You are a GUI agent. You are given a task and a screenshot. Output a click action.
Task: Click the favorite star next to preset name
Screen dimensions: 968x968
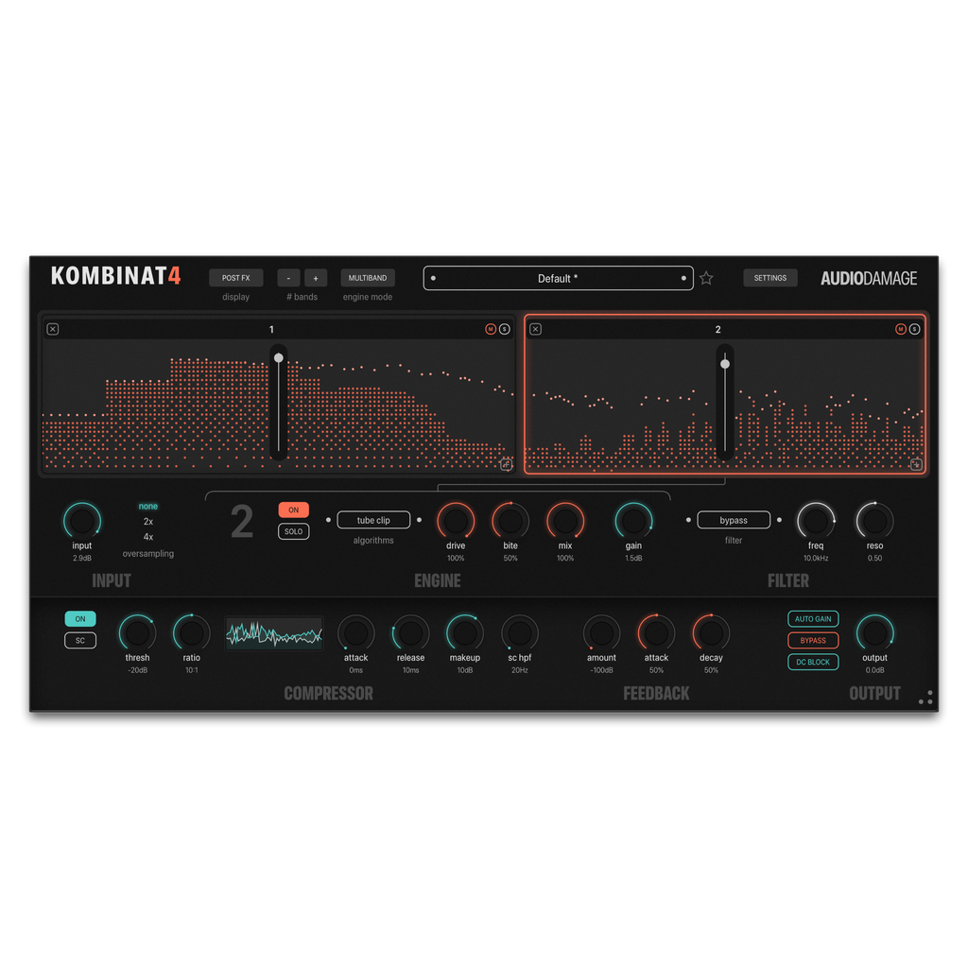click(706, 279)
